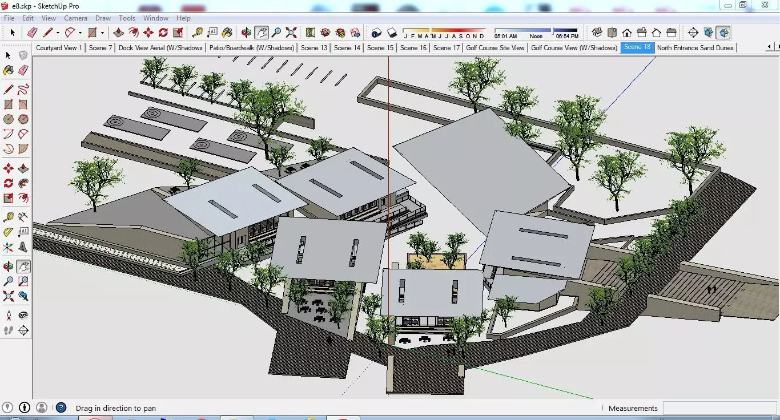
Task: Select the Position Camera tool
Action: 8,315
